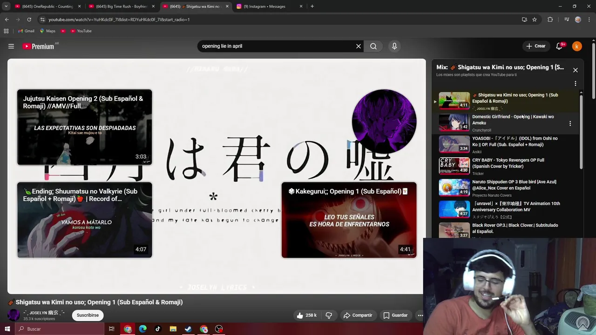Open Chrome media controls icon

[x=567, y=20]
